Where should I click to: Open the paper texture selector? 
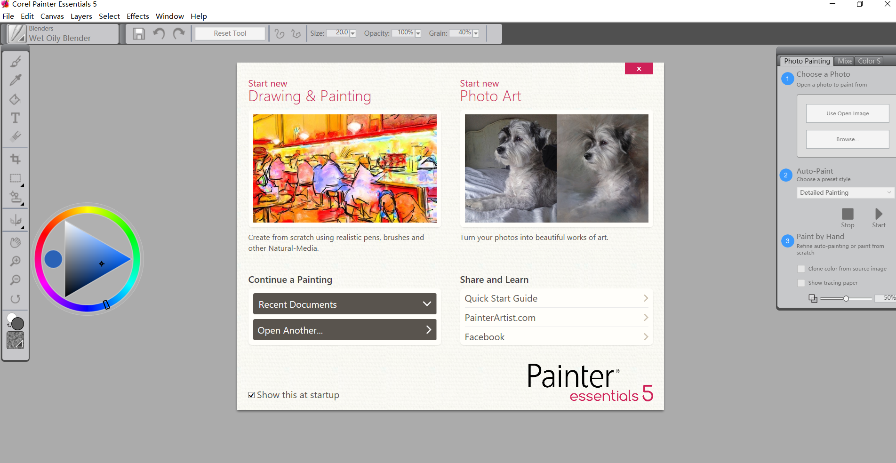[x=16, y=340]
